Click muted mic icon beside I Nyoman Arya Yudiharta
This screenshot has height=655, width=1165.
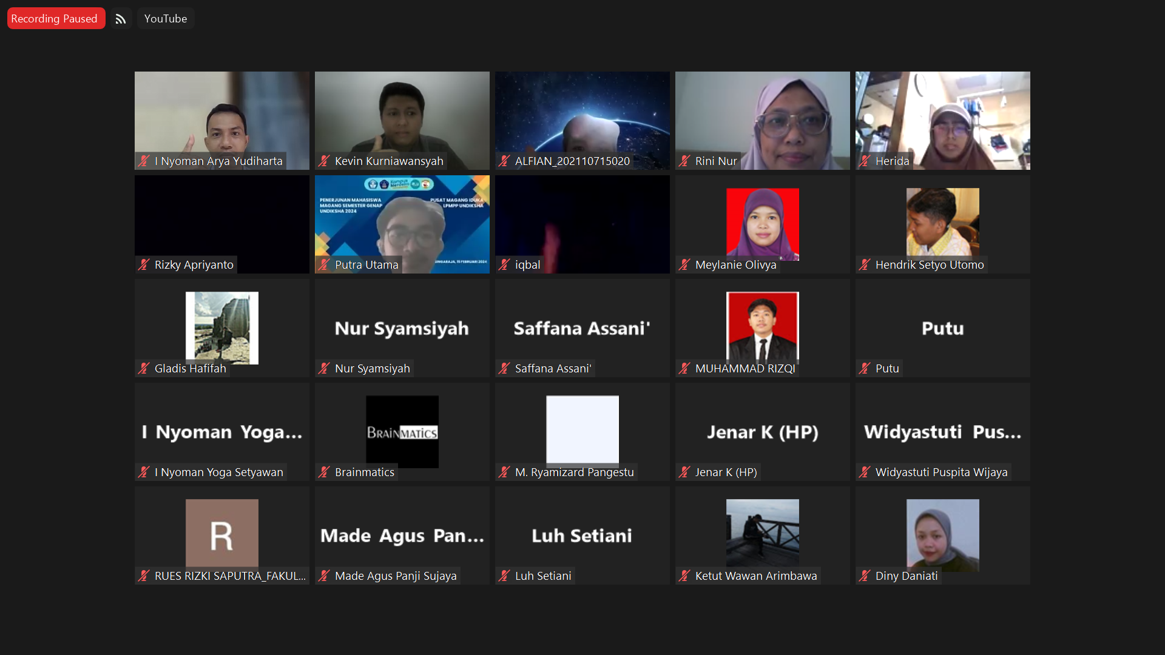144,161
